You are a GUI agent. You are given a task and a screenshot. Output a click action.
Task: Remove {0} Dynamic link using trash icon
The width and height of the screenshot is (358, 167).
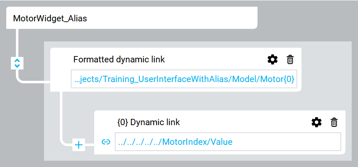point(334,123)
